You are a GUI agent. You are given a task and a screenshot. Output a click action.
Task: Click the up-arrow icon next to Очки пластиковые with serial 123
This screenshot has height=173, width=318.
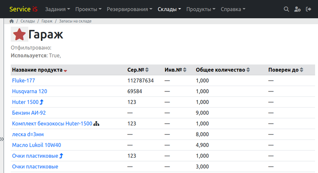click(61, 156)
